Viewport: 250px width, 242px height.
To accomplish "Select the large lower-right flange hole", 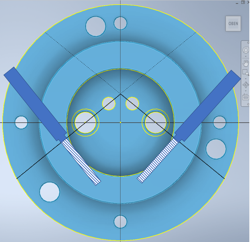I will [x=216, y=149].
